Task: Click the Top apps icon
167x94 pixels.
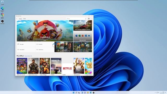Action: 18,44
